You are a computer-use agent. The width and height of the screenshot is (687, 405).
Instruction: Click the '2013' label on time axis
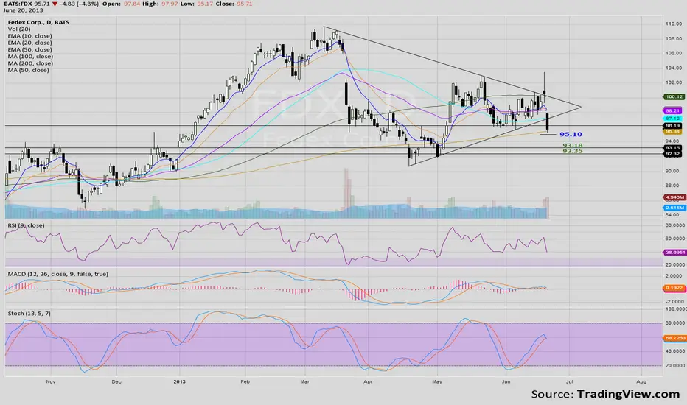(x=179, y=381)
